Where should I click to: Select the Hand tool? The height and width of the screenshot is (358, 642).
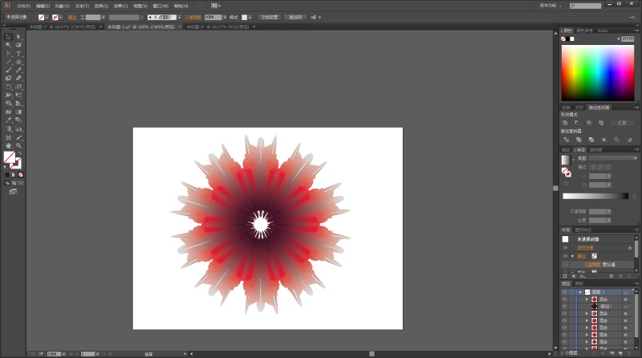8,145
